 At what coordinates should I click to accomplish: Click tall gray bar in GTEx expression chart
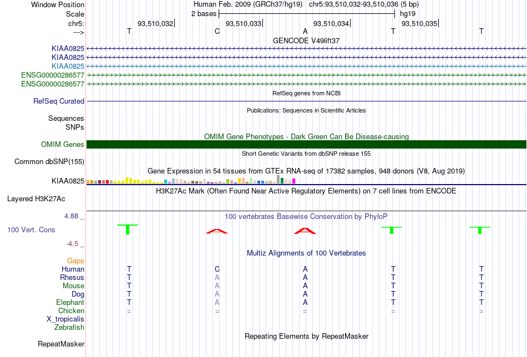278,180
